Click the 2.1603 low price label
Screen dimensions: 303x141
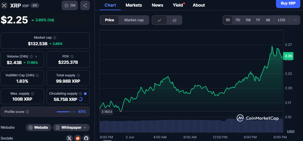pos(107,112)
